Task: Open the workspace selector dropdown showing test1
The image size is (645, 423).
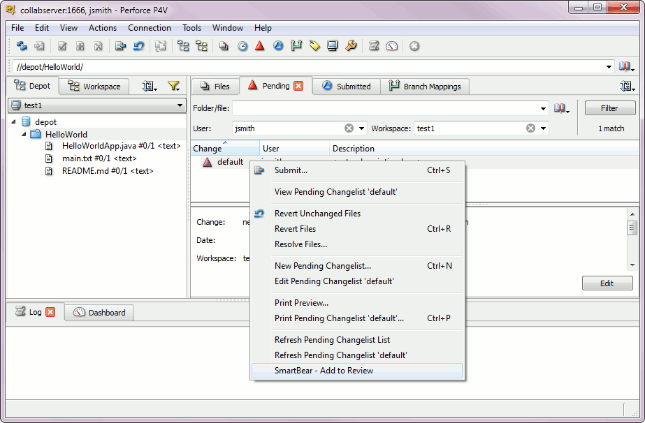Action: [x=178, y=107]
